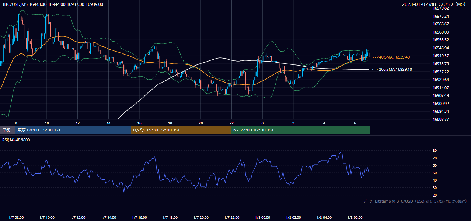
Task: Click hour tick 18 under the price chart
Action: coord(170,123)
